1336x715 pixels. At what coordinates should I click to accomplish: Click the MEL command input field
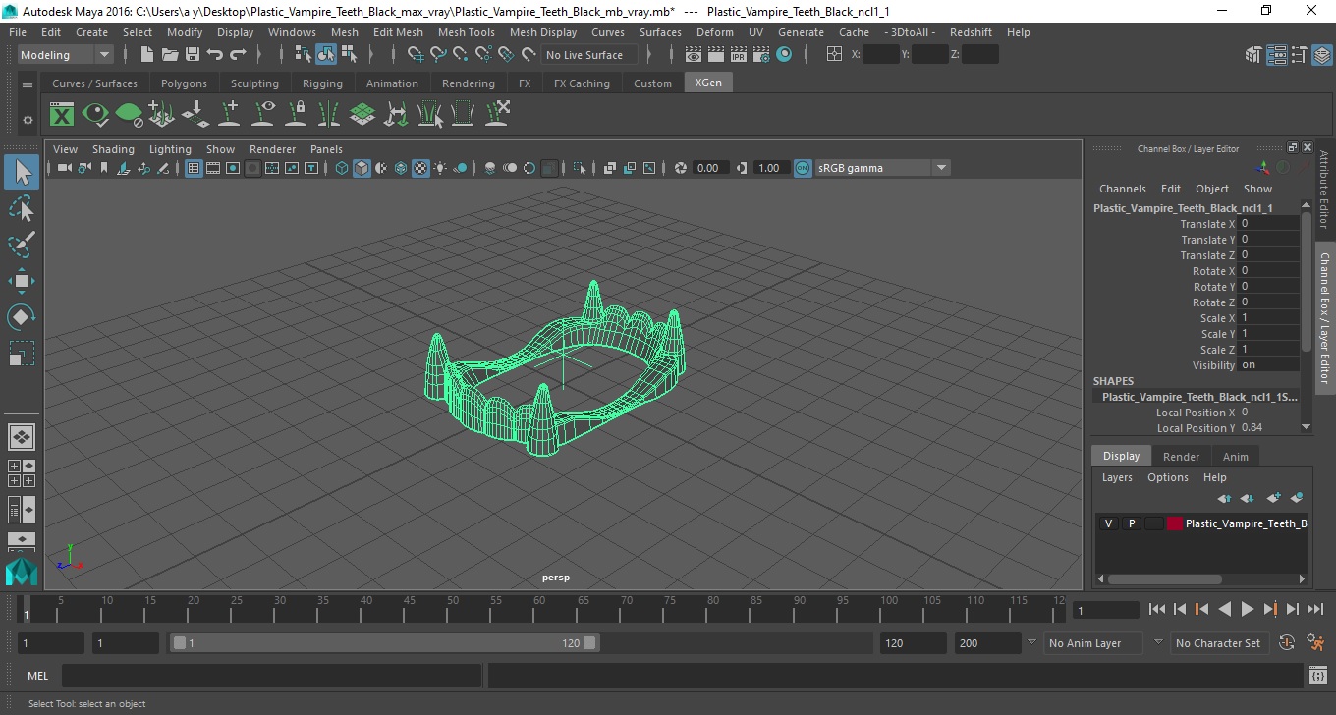tap(272, 676)
